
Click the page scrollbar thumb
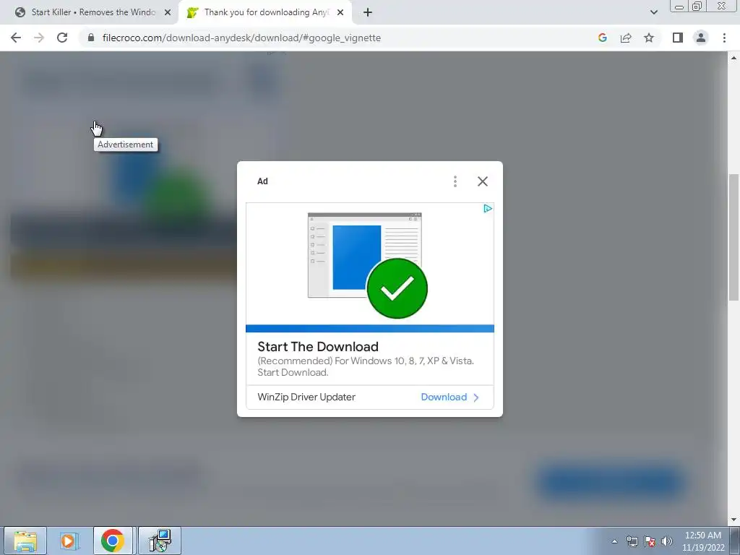click(733, 237)
